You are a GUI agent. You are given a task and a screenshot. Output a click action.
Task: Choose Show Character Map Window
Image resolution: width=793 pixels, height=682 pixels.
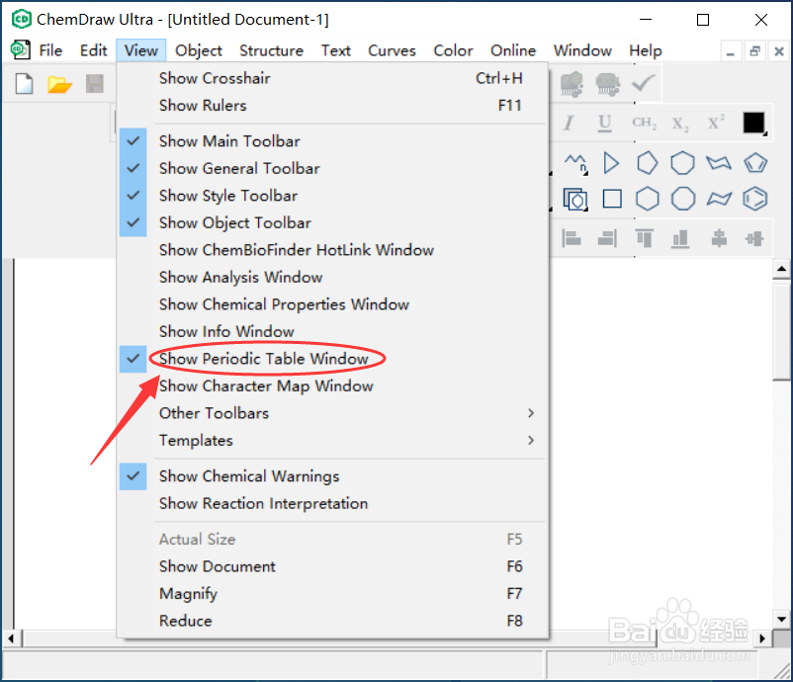(x=333, y=386)
